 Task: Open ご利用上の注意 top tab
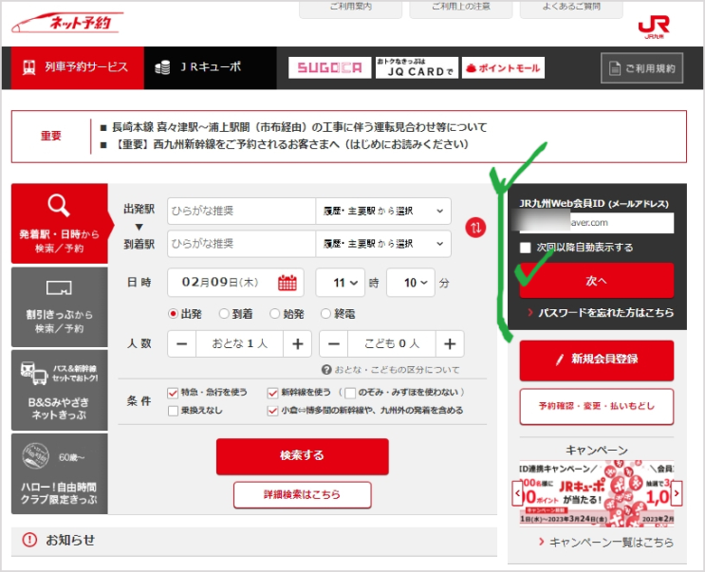point(461,9)
